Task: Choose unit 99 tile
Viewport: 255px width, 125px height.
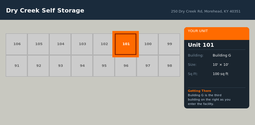Action: pos(169,44)
